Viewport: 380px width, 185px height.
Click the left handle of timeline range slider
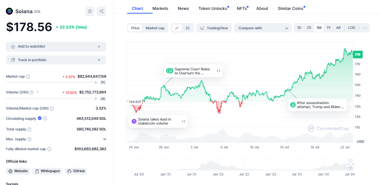(348, 164)
